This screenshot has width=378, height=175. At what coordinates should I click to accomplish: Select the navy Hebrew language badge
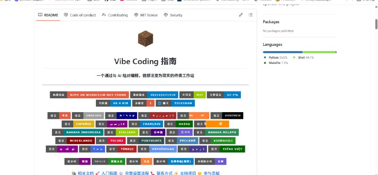121,115
